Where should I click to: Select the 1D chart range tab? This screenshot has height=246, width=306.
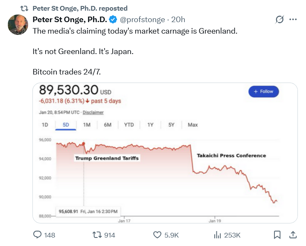45,125
